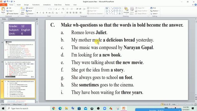Screen dimensions: 197x111
Task: Select the Rectangle shape in gallery
Action: pyautogui.click(x=114, y=8)
